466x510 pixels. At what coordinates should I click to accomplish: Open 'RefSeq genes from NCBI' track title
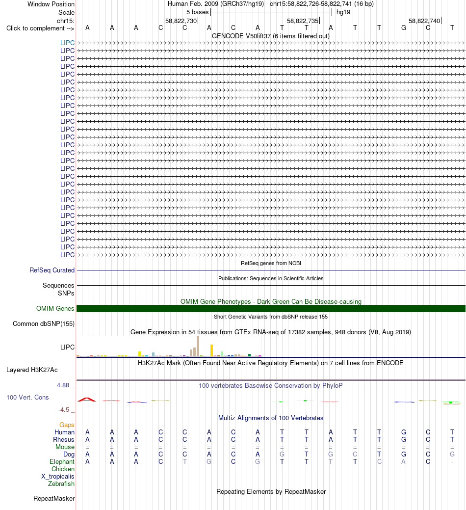271,263
